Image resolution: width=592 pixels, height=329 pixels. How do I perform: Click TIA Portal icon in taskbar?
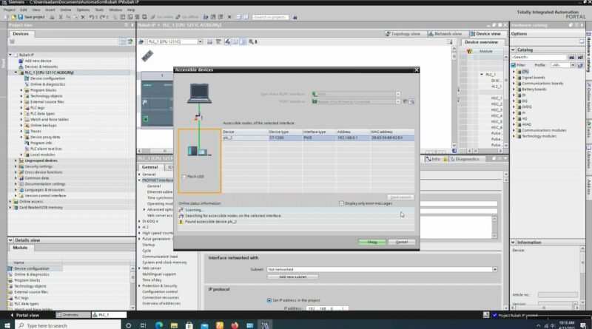pos(265,325)
